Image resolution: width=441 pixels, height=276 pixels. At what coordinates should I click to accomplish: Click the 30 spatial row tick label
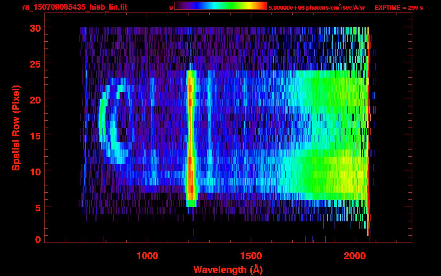pyautogui.click(x=35, y=28)
